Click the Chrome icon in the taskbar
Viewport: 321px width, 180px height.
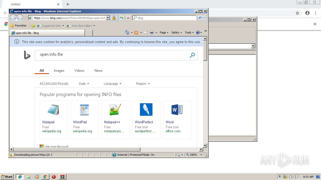(x=45, y=177)
